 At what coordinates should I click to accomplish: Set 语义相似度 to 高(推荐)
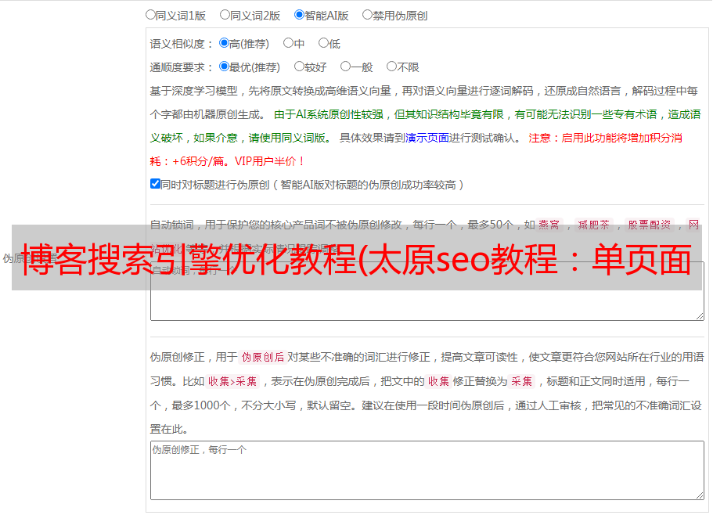pyautogui.click(x=224, y=43)
